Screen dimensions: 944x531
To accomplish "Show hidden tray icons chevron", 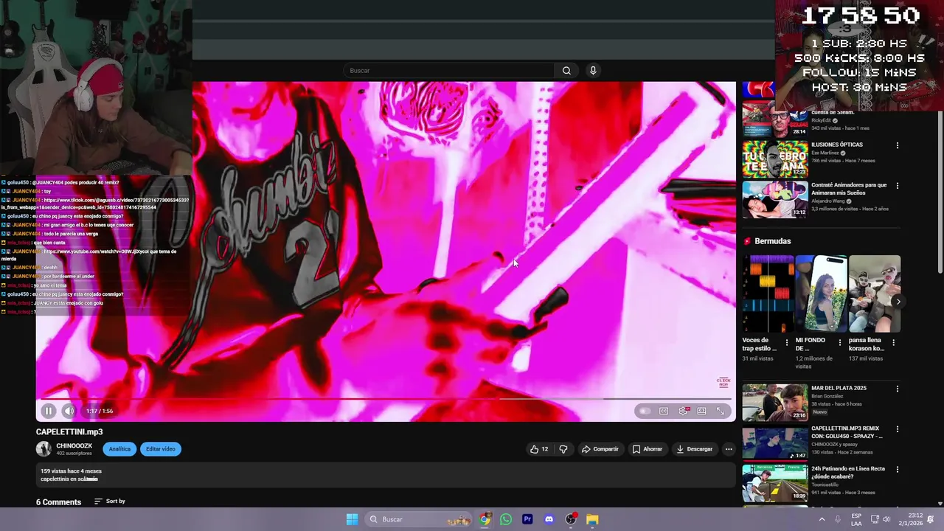I will 822,519.
